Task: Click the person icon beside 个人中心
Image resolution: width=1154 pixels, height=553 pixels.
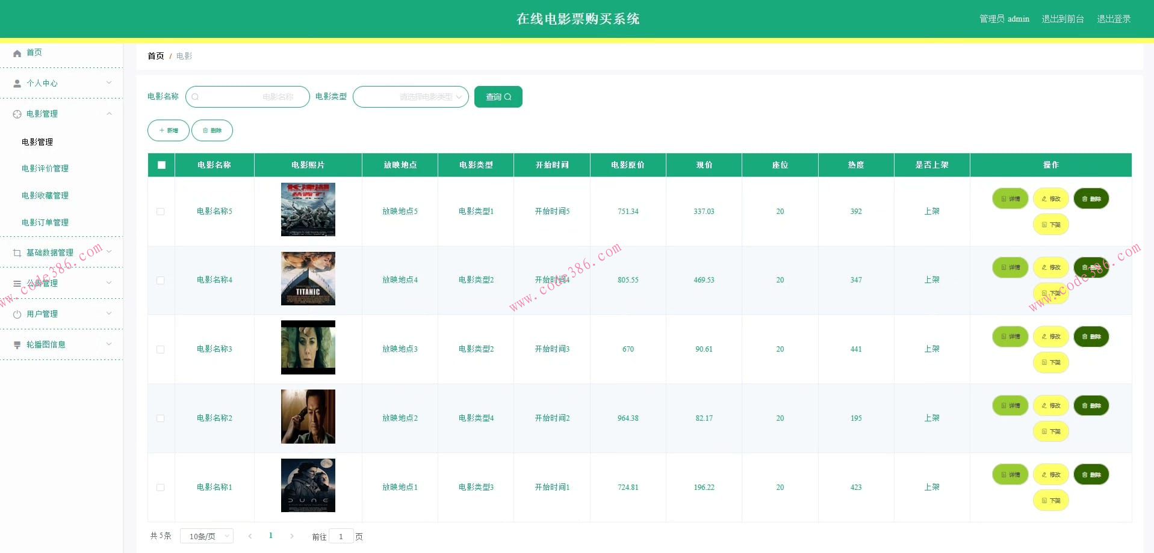Action: point(17,84)
